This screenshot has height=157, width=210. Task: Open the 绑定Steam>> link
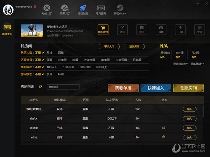tap(181, 64)
